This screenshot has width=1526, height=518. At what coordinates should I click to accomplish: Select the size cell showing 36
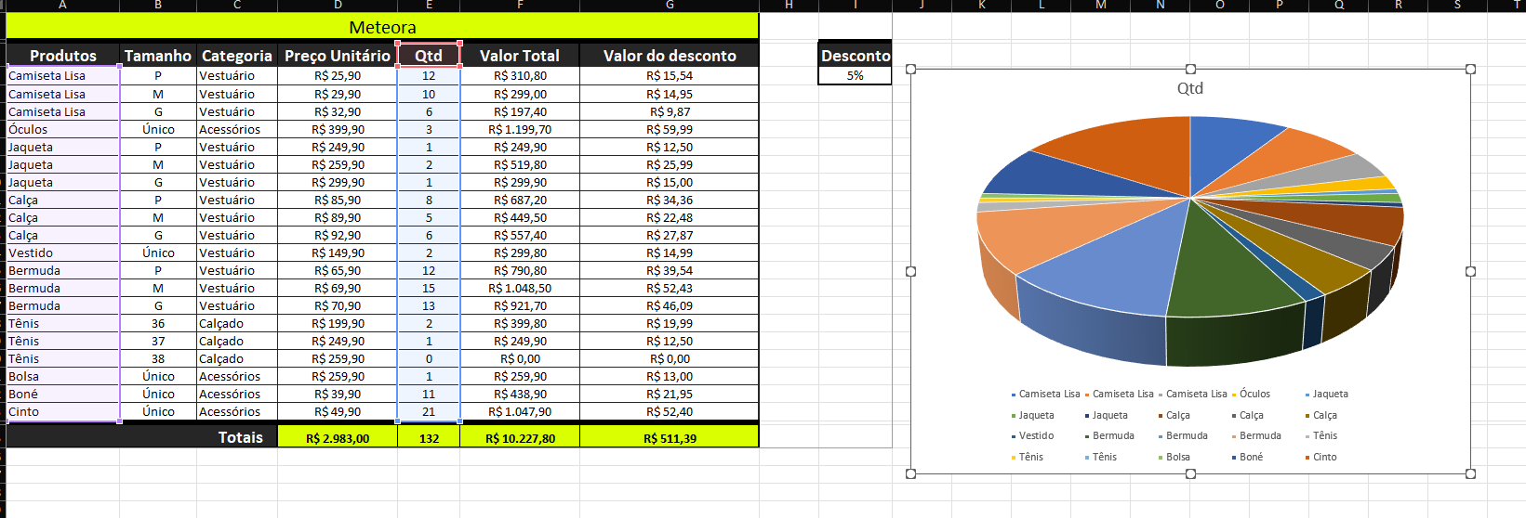(x=158, y=323)
